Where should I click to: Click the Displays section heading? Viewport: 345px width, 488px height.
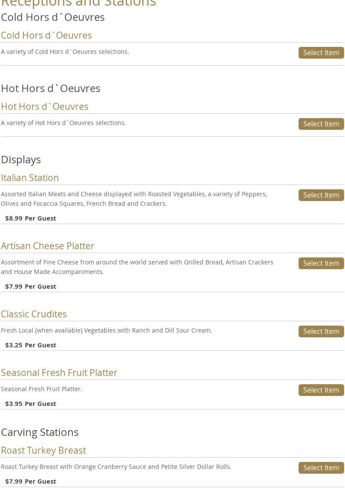[x=21, y=159]
